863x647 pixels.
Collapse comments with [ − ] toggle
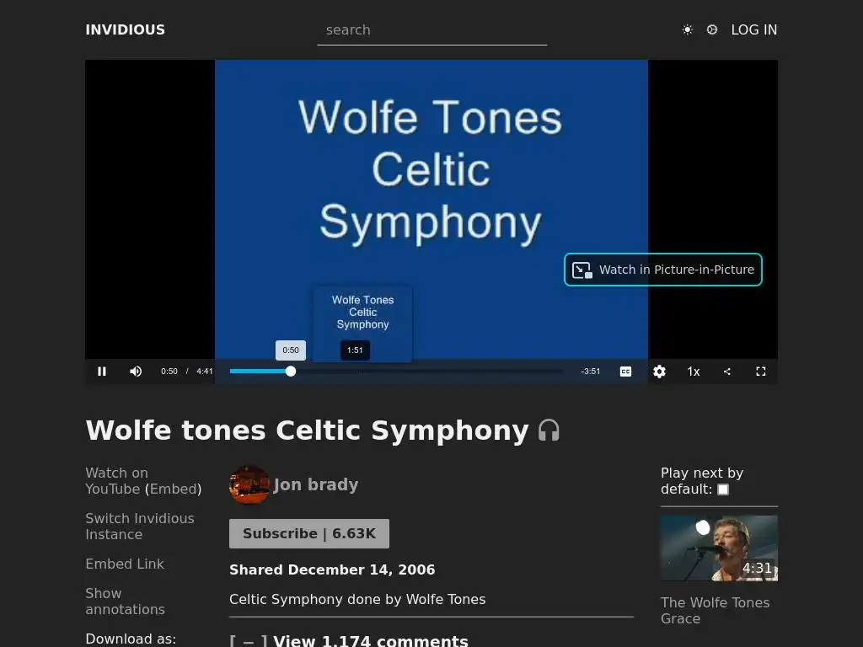[249, 641]
